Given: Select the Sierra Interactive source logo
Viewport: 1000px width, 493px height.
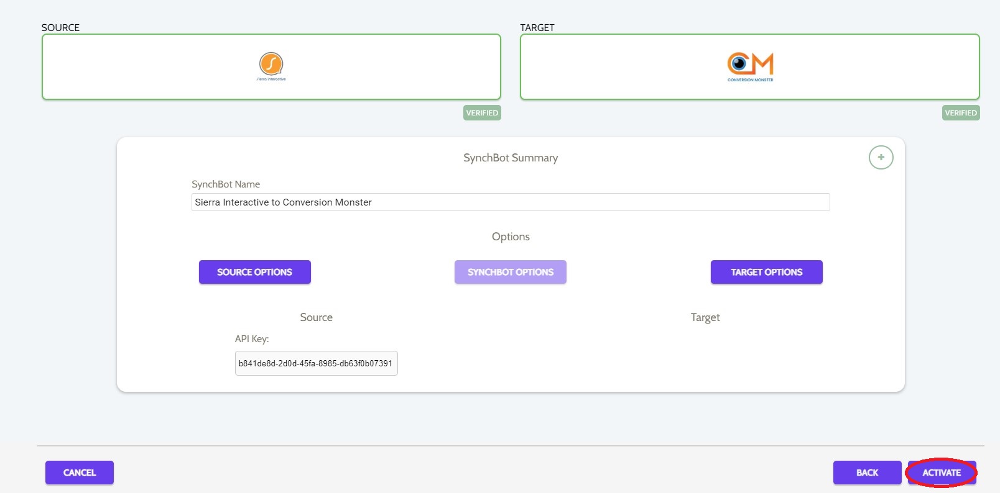Looking at the screenshot, I should point(271,65).
